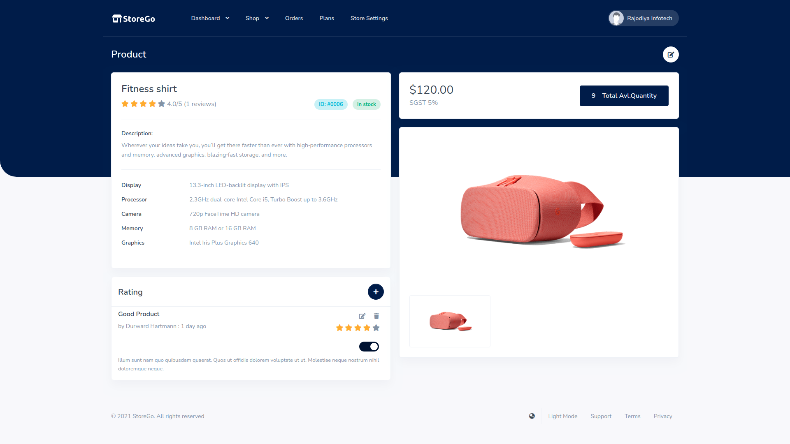The height and width of the screenshot is (444, 790).
Task: Click the Privacy link in footer
Action: click(x=663, y=416)
